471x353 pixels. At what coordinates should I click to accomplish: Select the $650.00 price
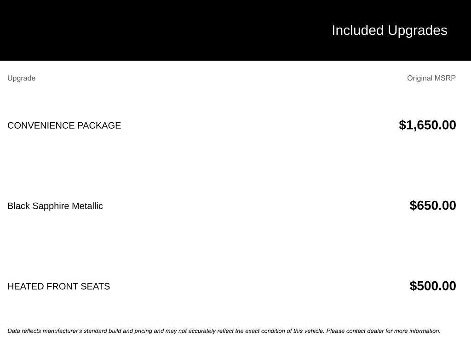click(432, 205)
